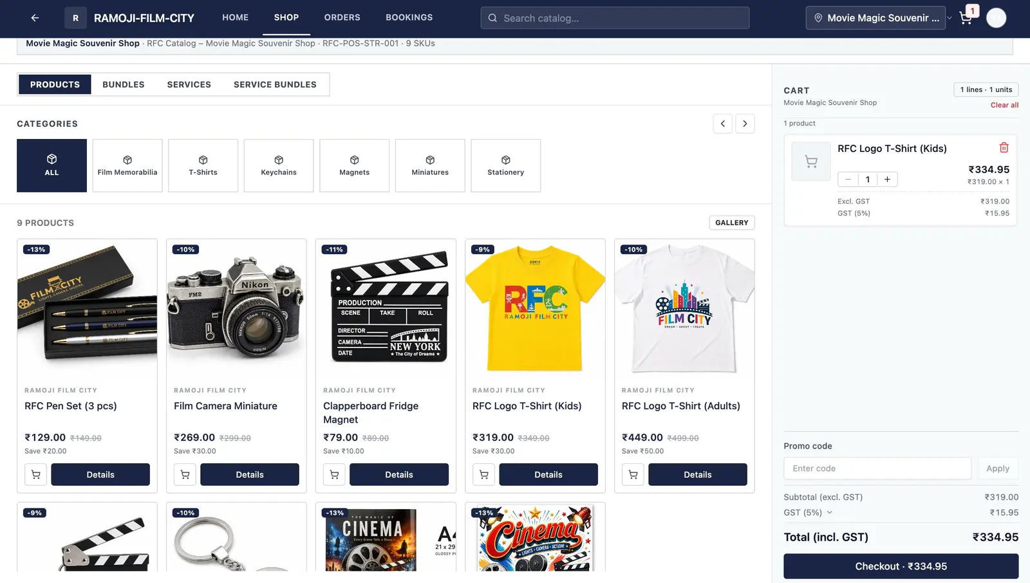Increase cart quantity with plus button
The image size is (1030, 583).
coord(887,180)
